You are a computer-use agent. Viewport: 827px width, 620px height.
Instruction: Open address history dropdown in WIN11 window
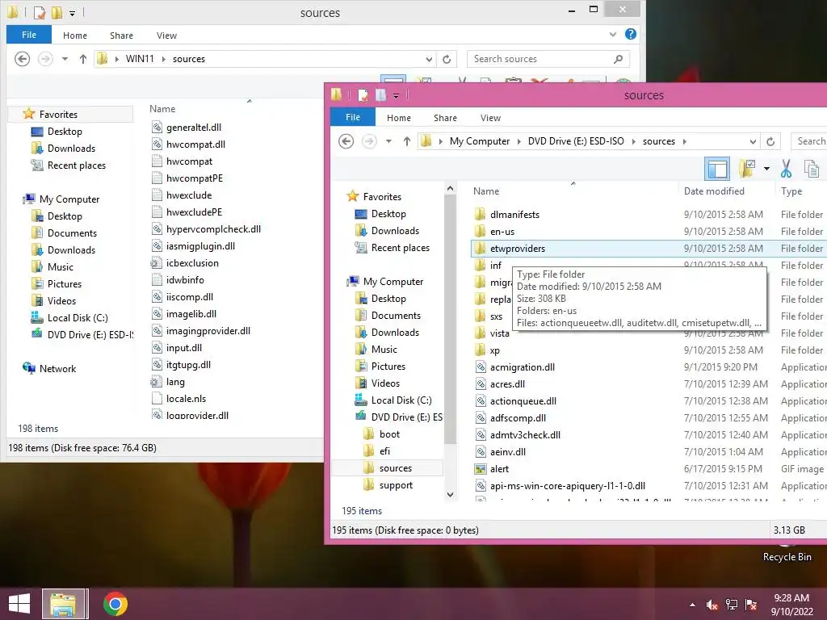pyautogui.click(x=429, y=59)
